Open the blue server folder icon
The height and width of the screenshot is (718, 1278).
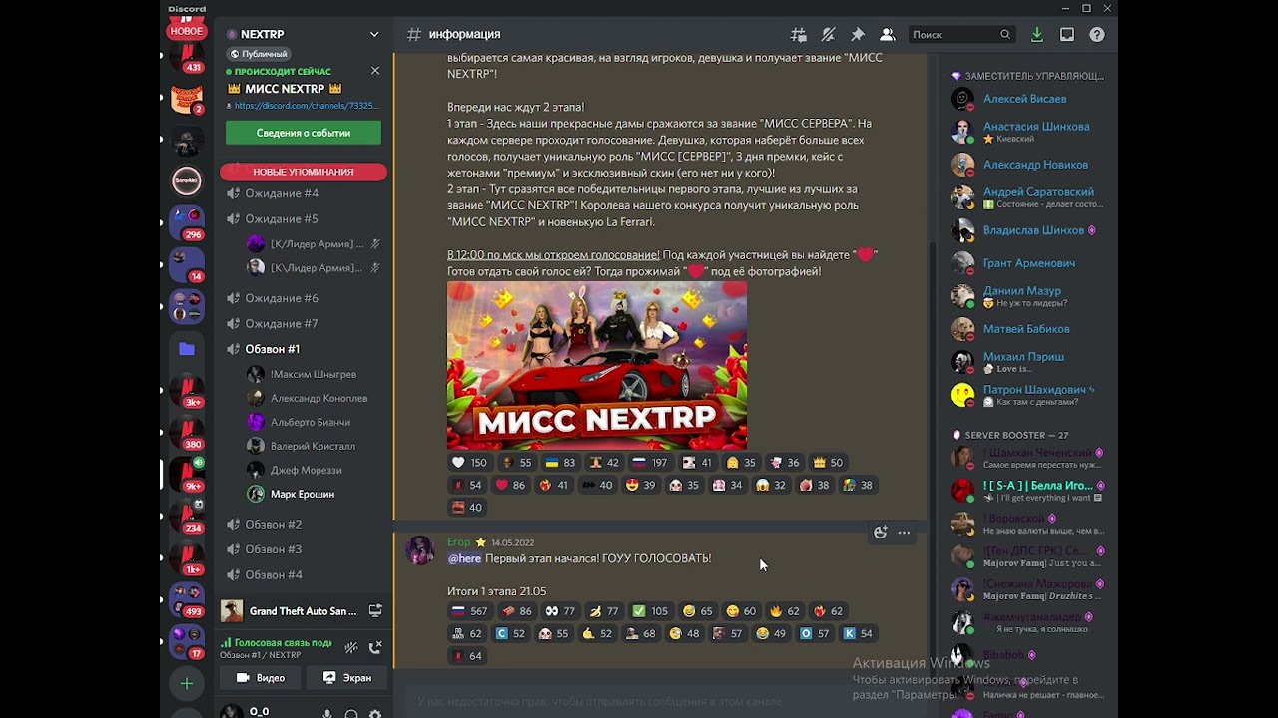pos(186,349)
